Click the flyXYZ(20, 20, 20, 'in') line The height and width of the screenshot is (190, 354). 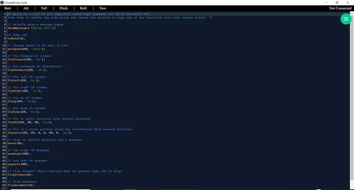tap(30, 122)
